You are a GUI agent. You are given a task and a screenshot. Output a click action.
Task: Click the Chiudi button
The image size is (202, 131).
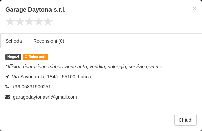point(186,120)
